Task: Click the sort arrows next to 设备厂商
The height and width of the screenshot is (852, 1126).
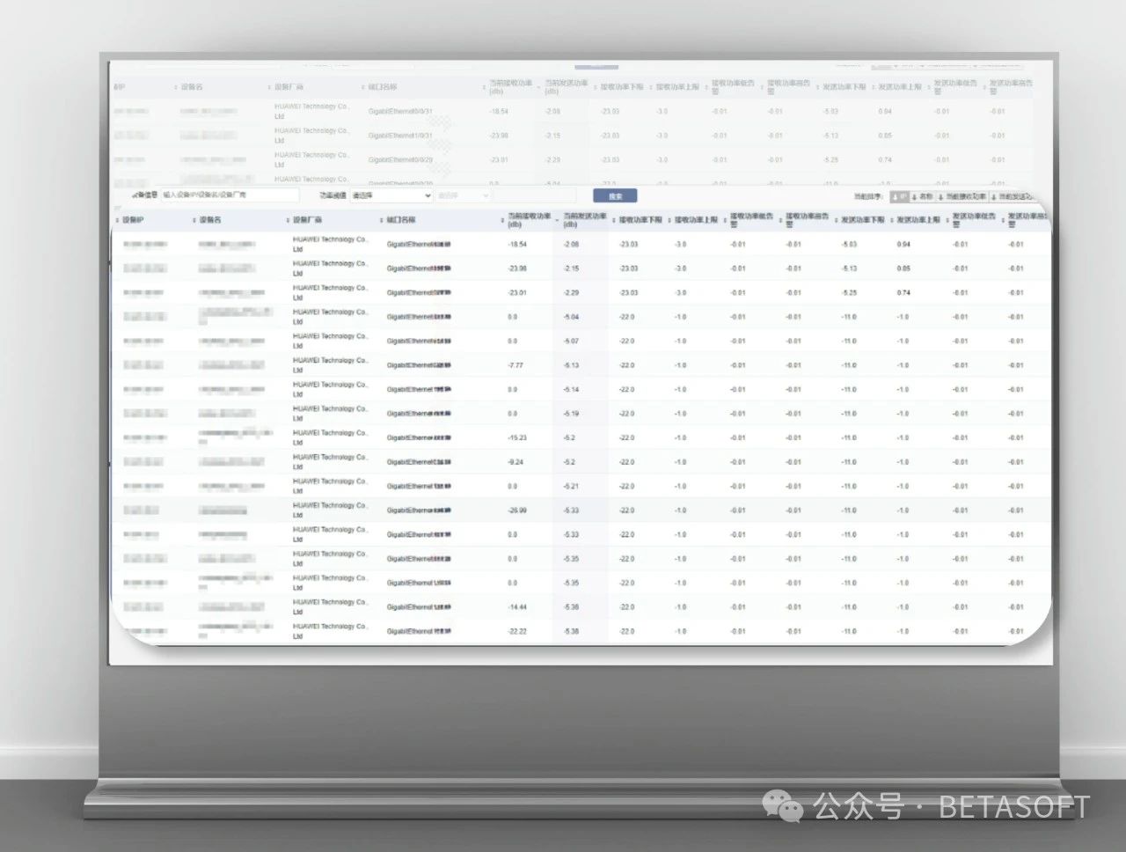Action: (287, 220)
